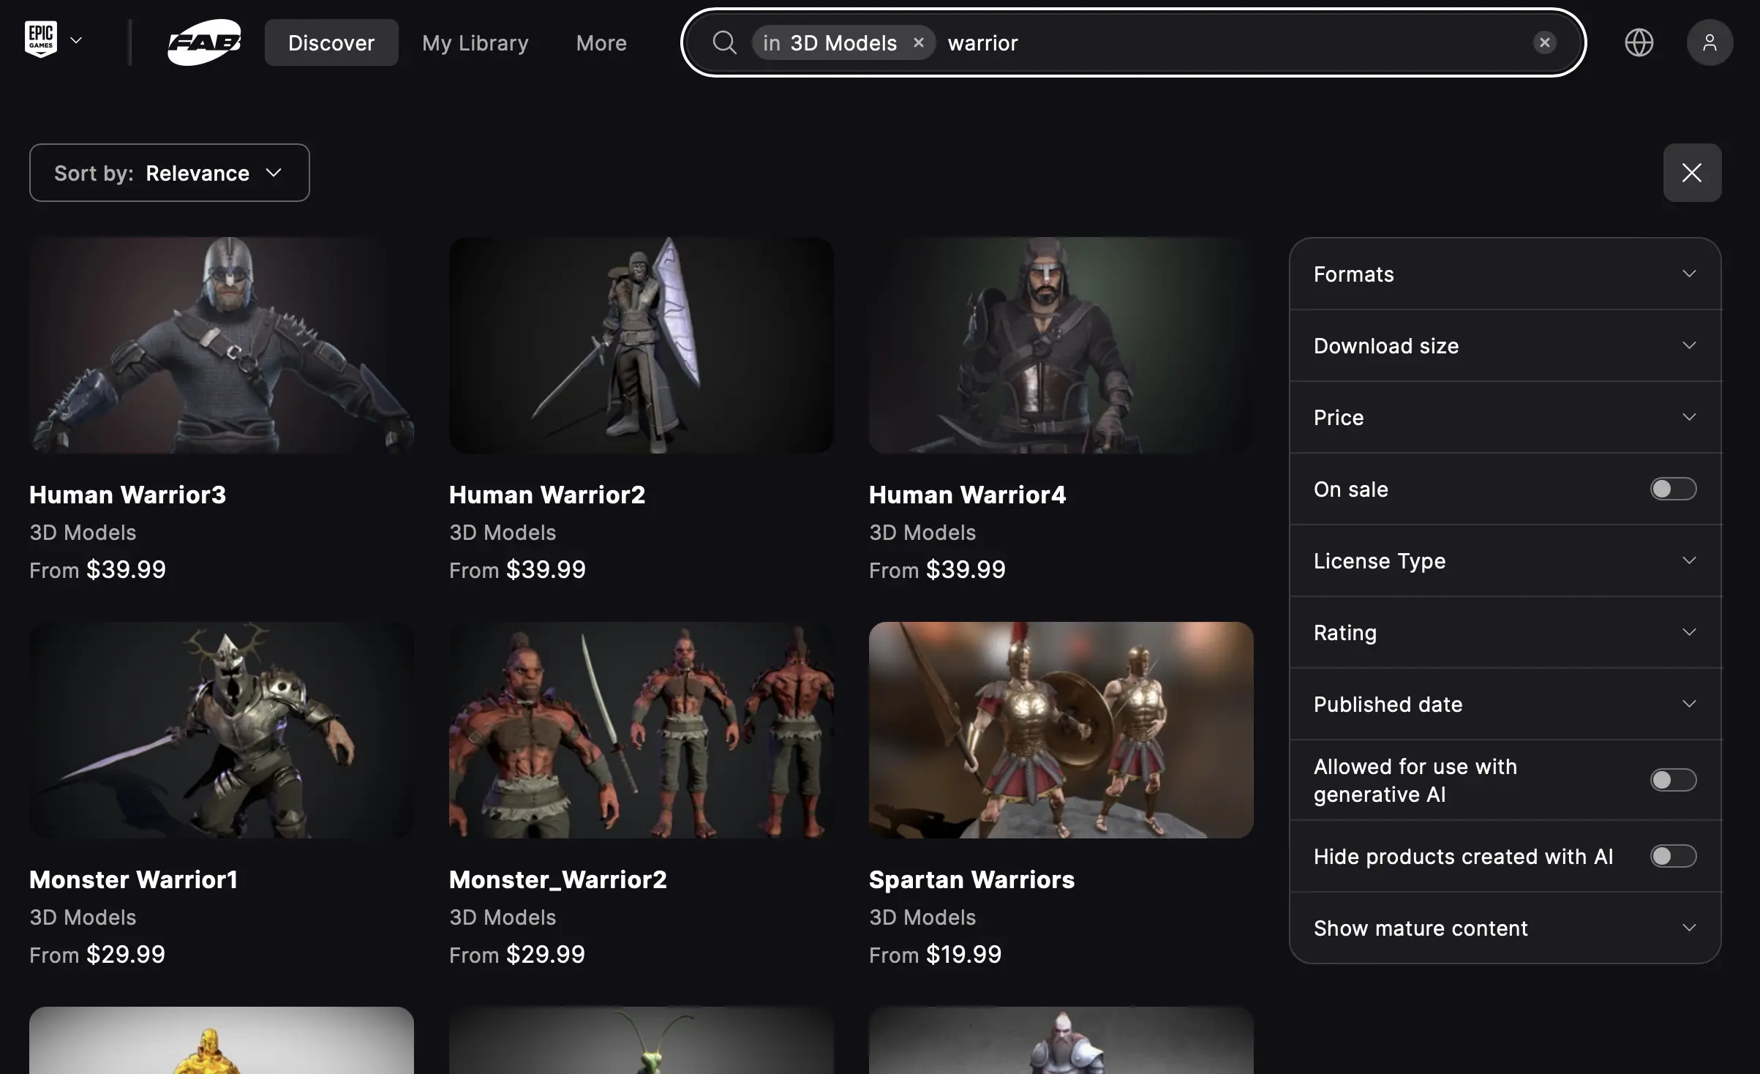Expand the Formats filter dropdown
Screen dimensions: 1760x1074
(1688, 273)
